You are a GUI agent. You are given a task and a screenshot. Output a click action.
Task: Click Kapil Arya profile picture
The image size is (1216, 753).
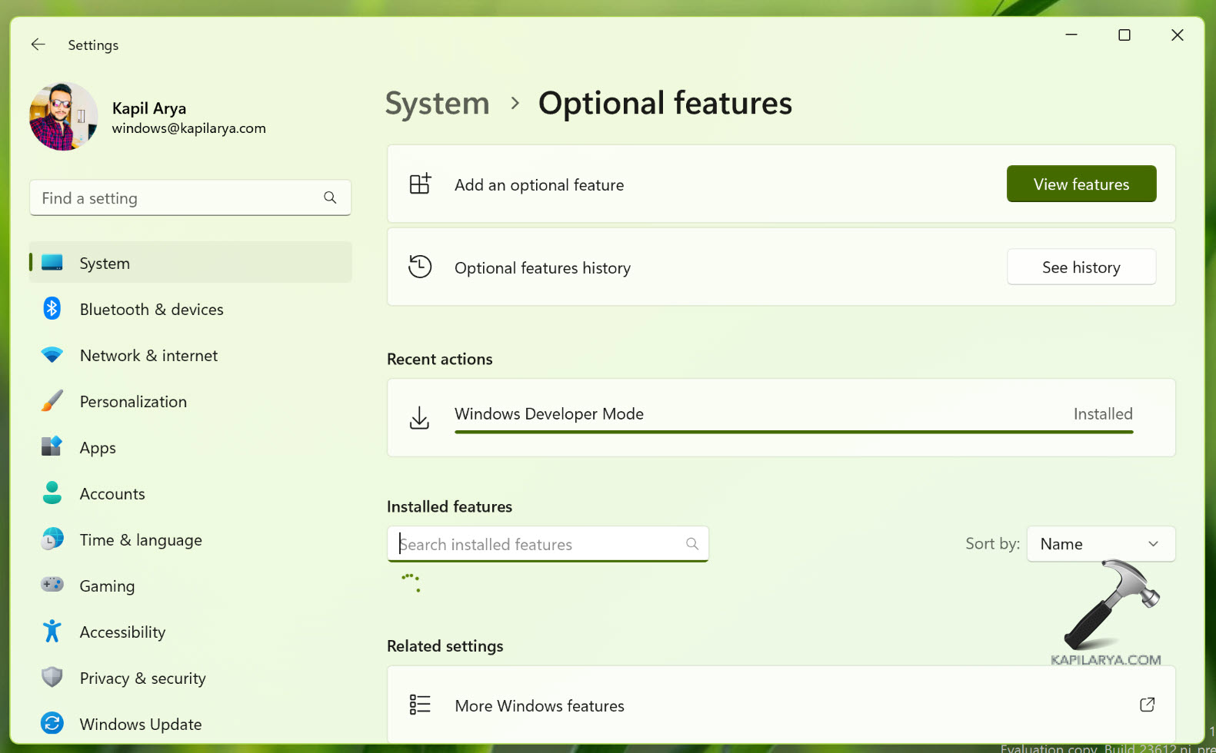63,117
